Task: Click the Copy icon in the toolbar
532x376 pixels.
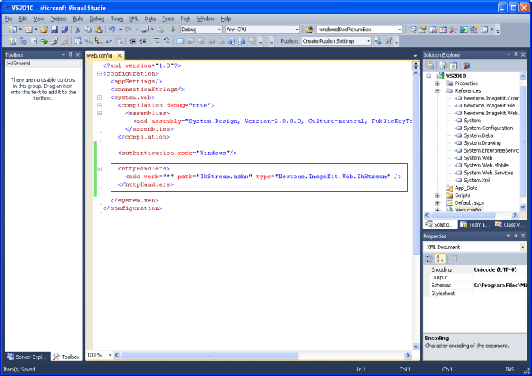Action: [x=88, y=30]
